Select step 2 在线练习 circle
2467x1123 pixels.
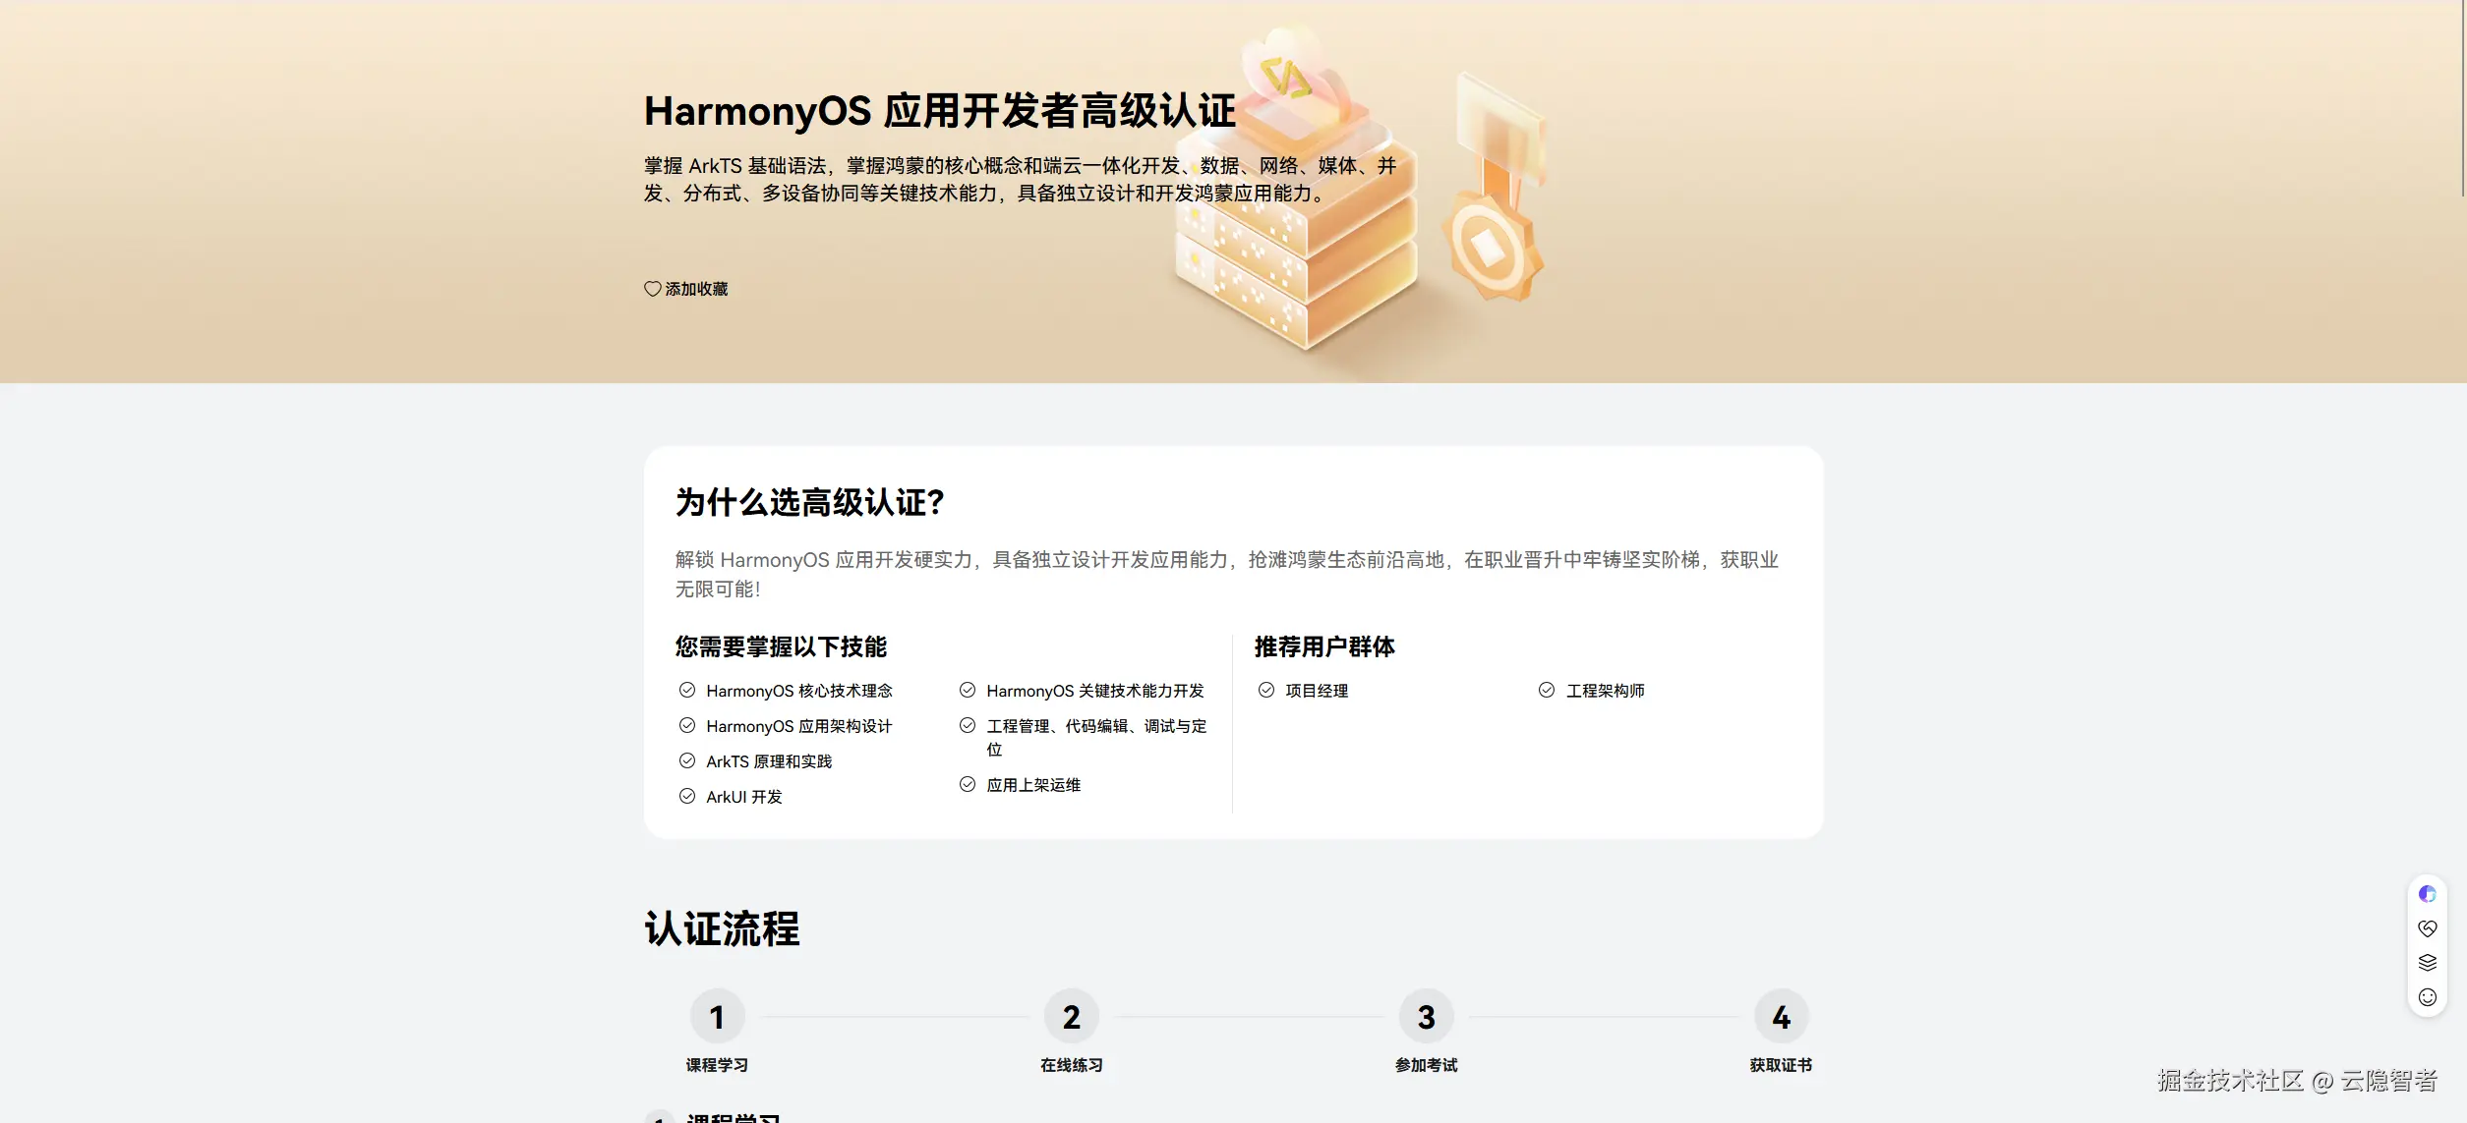[1072, 1016]
